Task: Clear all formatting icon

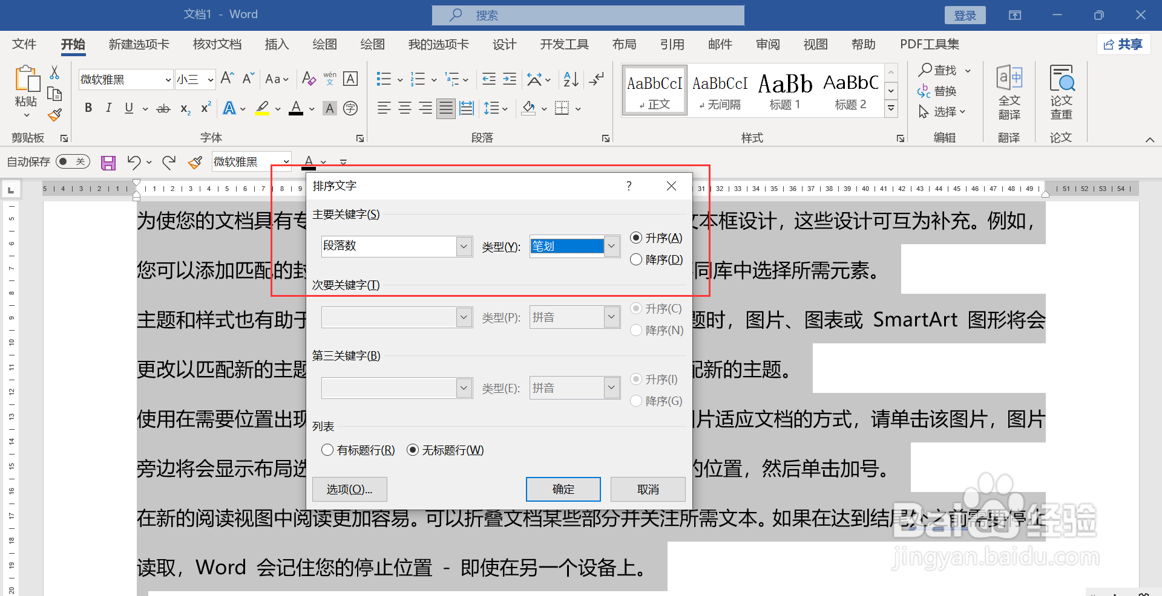Action: coord(309,79)
